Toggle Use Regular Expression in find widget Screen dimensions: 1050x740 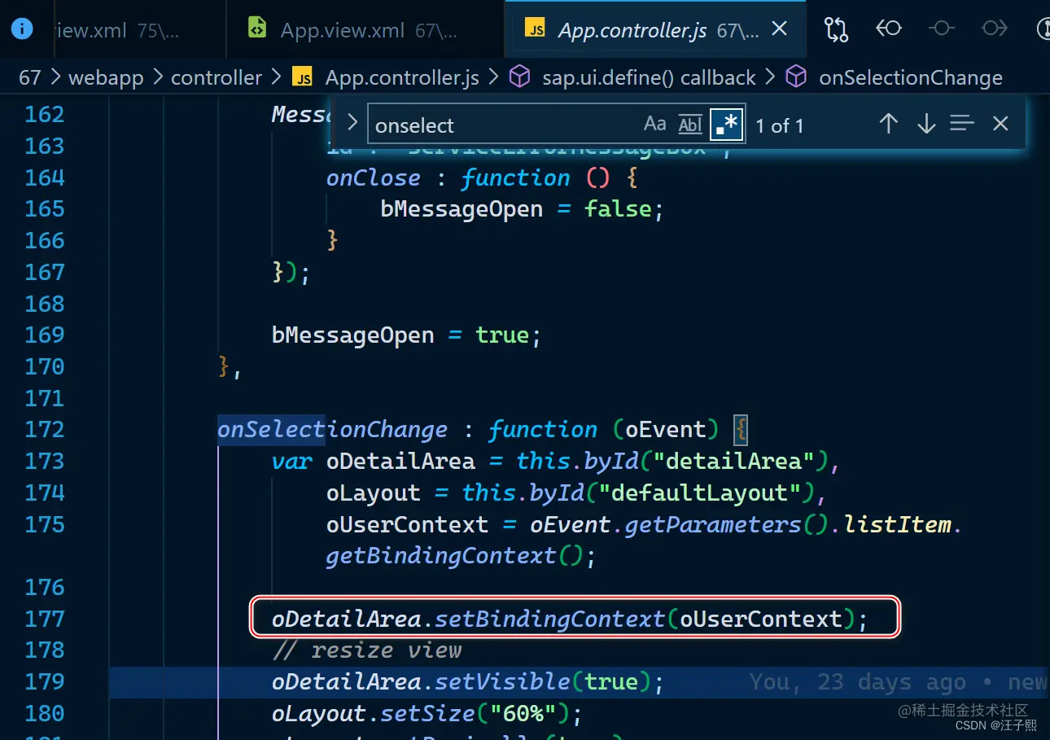click(x=726, y=124)
